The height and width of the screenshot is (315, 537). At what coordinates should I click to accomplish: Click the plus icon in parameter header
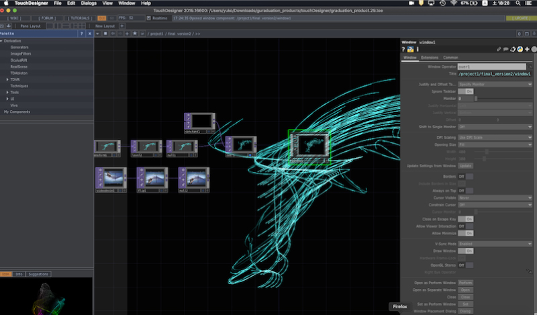point(527,49)
